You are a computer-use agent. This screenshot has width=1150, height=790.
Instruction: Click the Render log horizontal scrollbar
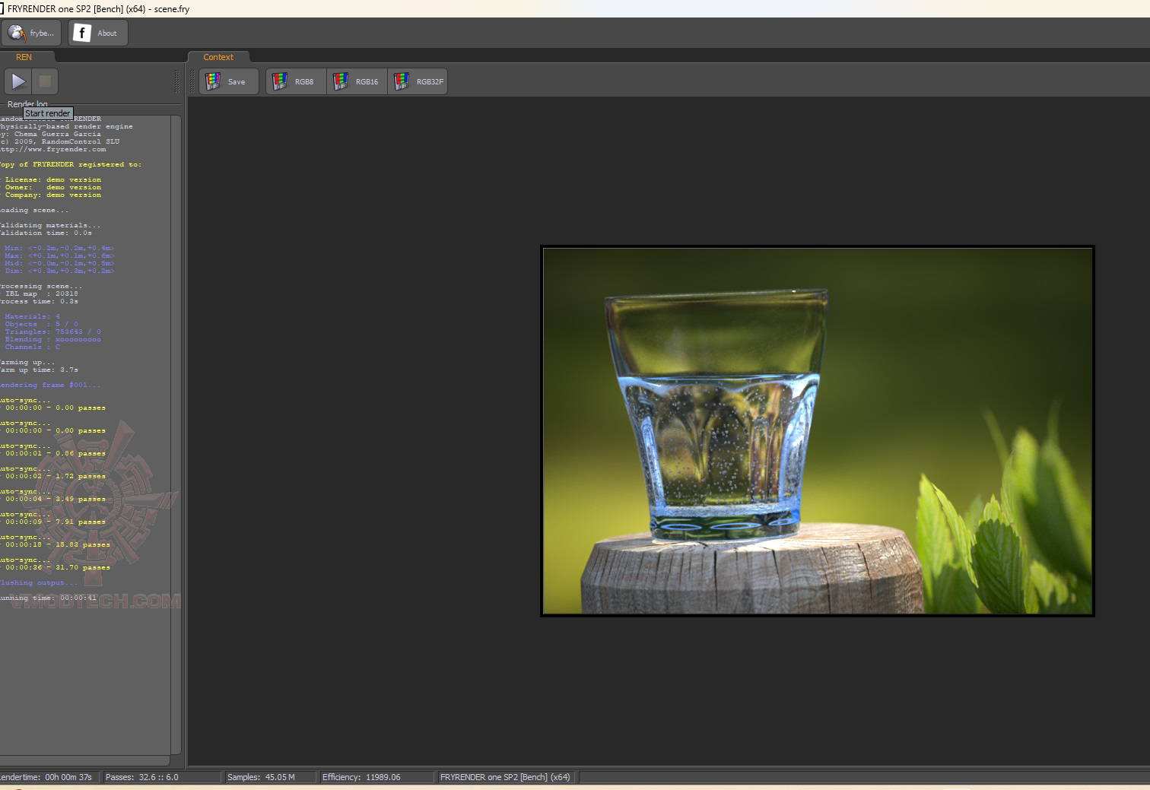[x=84, y=760]
